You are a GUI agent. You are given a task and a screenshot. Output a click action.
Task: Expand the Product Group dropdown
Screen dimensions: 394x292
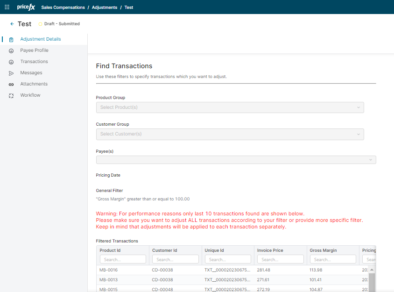230,107
